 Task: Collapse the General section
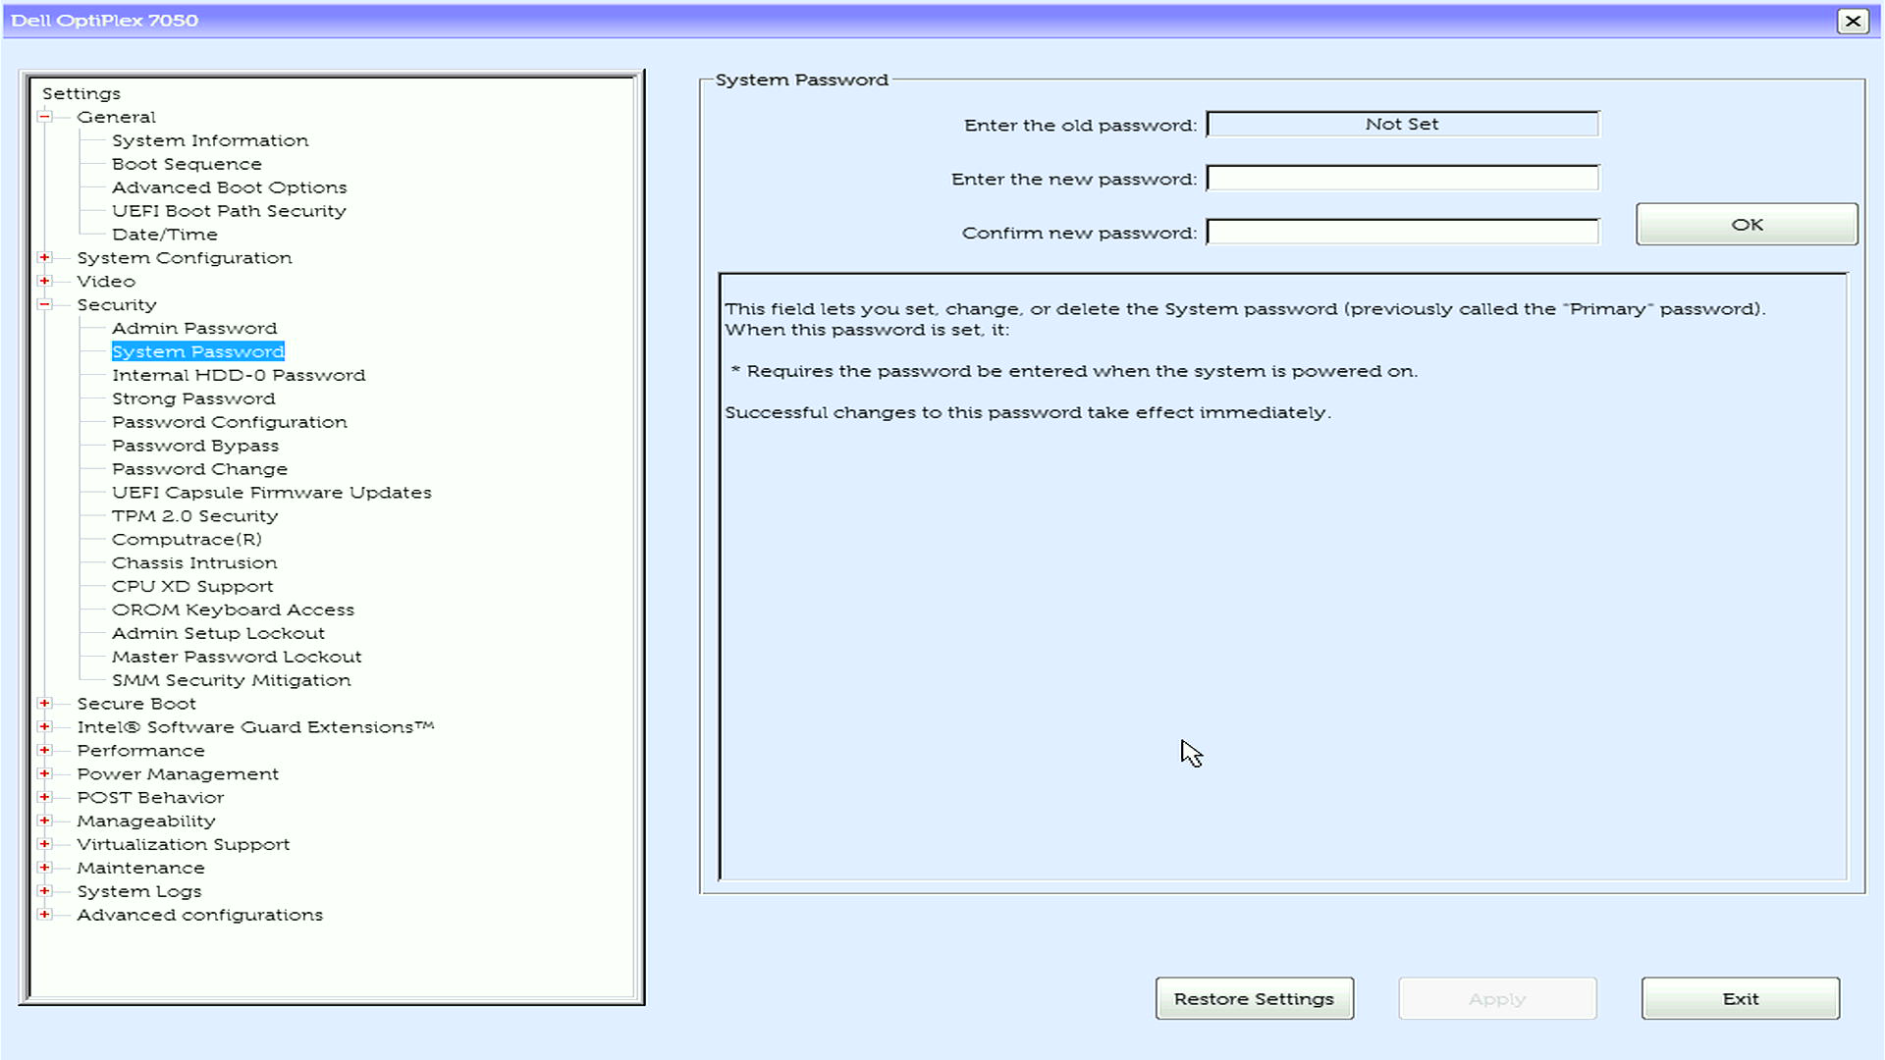pos(45,116)
